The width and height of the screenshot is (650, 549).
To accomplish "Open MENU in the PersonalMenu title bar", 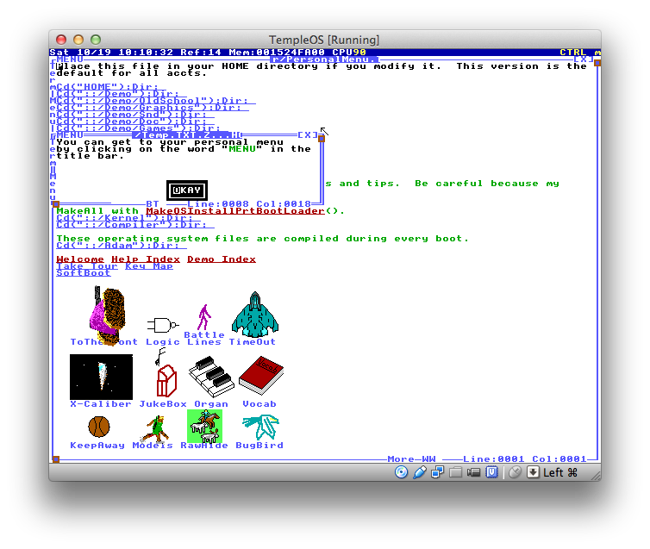I will click(x=70, y=59).
